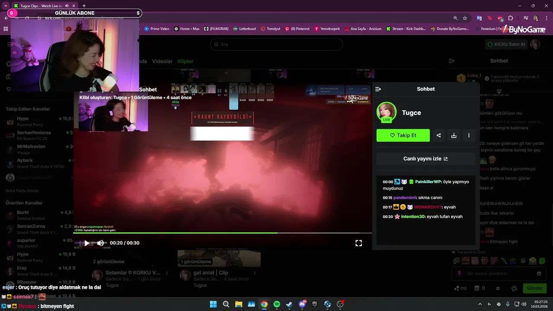The image size is (553, 311).
Task: Open Windows Start menu
Action: click(x=213, y=304)
